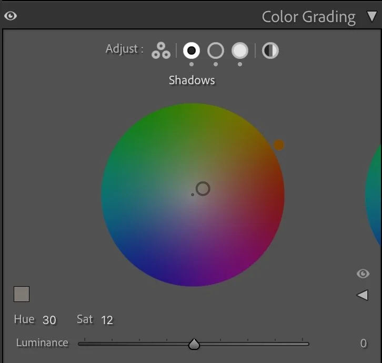This screenshot has width=382, height=363.
Task: Click the dot below the Shadows icon
Action: point(192,64)
